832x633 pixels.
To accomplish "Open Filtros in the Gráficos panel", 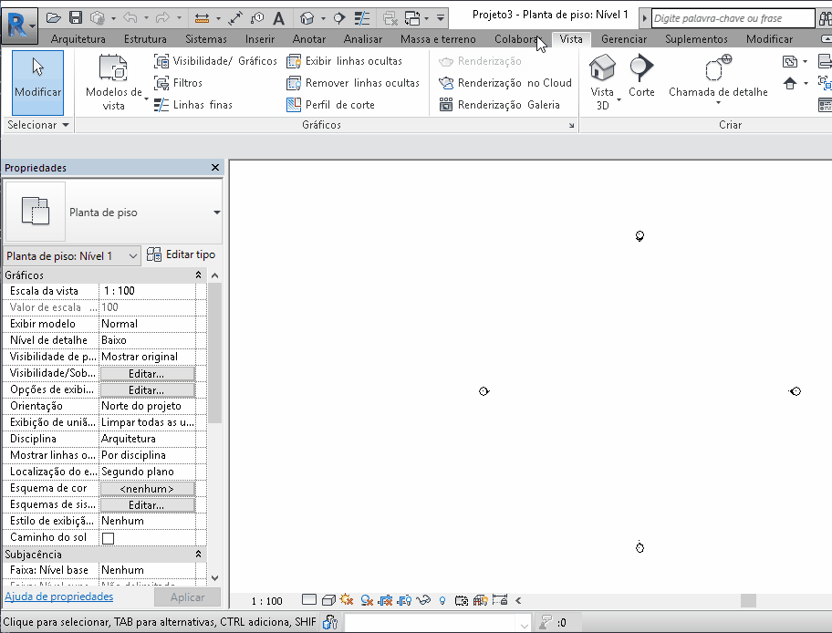I will (x=178, y=83).
